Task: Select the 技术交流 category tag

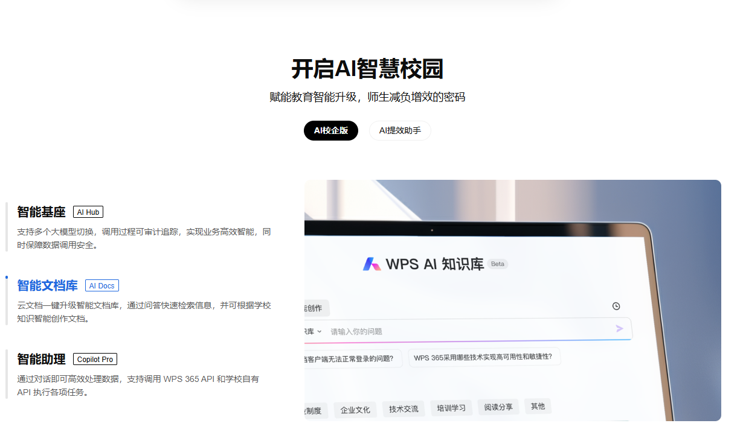Action: (x=404, y=408)
